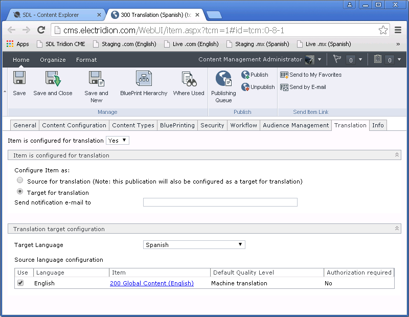Open the Target Language Spanish dropdown
This screenshot has width=409, height=317.
[194, 245]
